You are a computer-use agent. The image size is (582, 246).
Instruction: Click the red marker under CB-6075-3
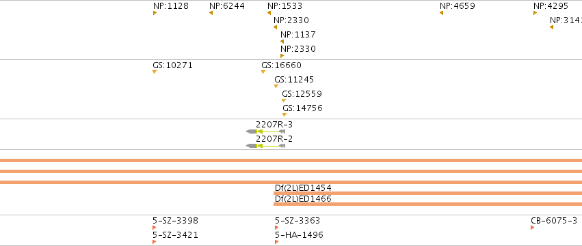coord(533,228)
